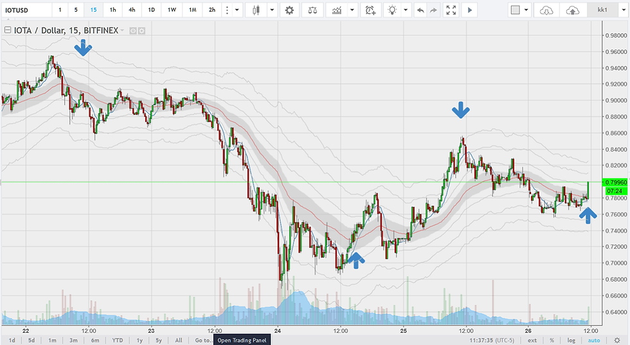Viewport: 630px width, 345px height.
Task: Click the 11:37:35 (UTC-5) timezone clock
Action: tap(492, 340)
